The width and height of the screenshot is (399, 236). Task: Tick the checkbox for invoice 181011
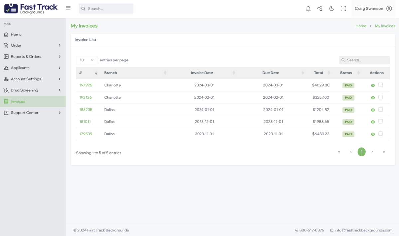tap(381, 121)
